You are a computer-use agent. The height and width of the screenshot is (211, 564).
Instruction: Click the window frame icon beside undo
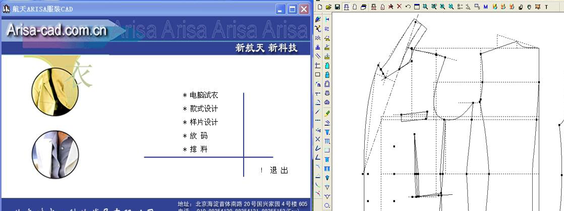point(417,7)
